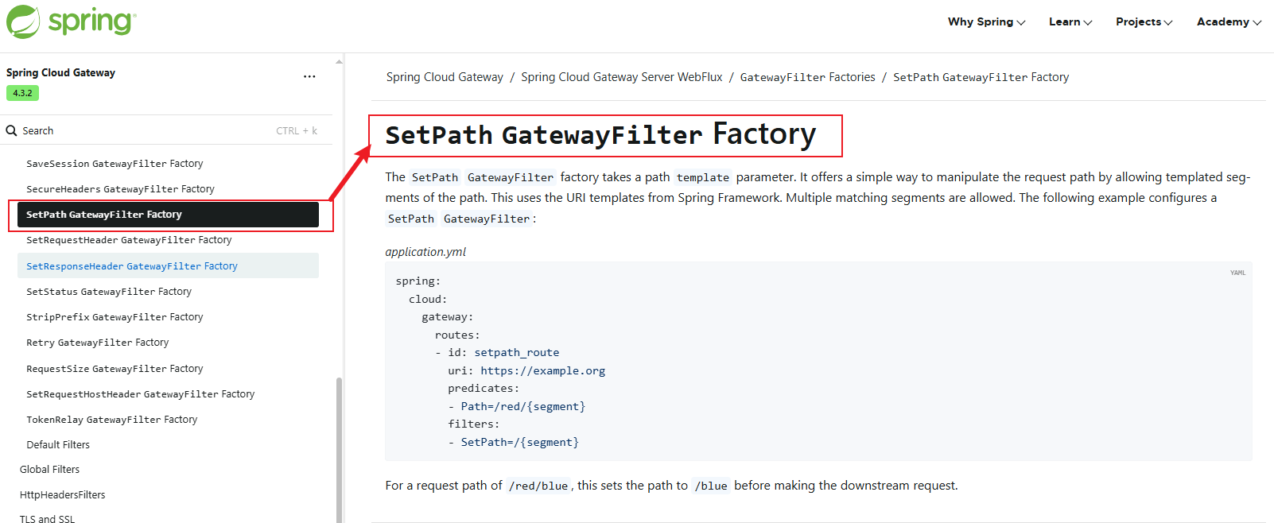Open the Learn dropdown menu
Viewport: 1274px width, 523px height.
(x=1070, y=21)
